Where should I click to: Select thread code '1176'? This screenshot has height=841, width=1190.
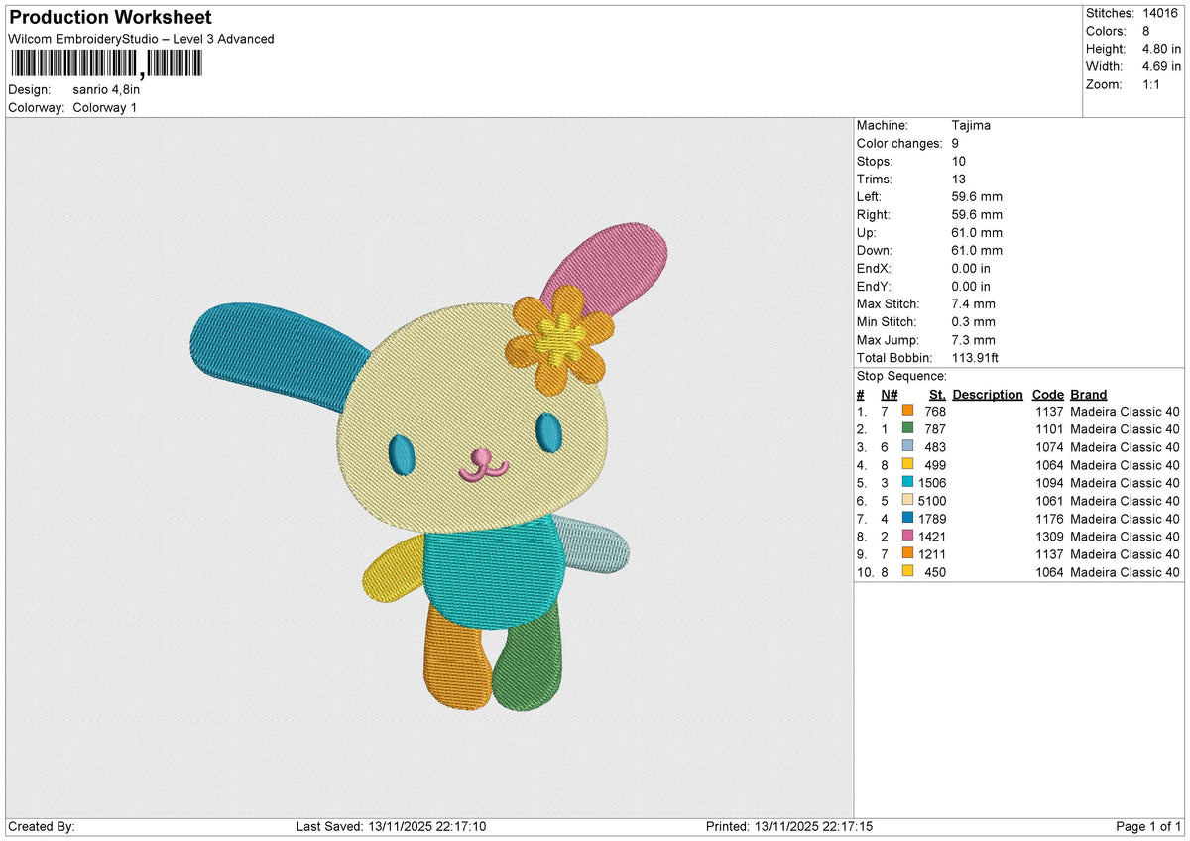(1050, 519)
